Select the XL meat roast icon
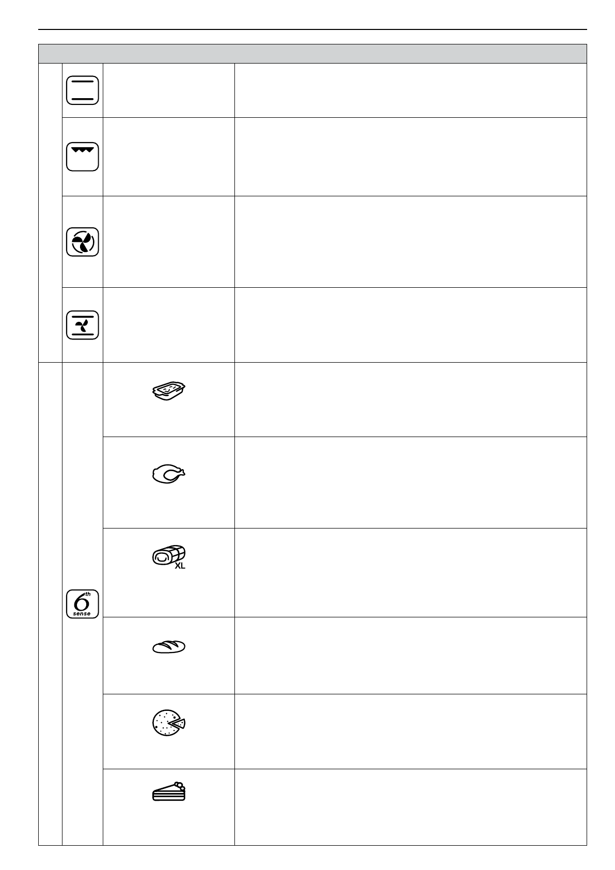Viewport: 615px width, 870px height. (x=169, y=557)
